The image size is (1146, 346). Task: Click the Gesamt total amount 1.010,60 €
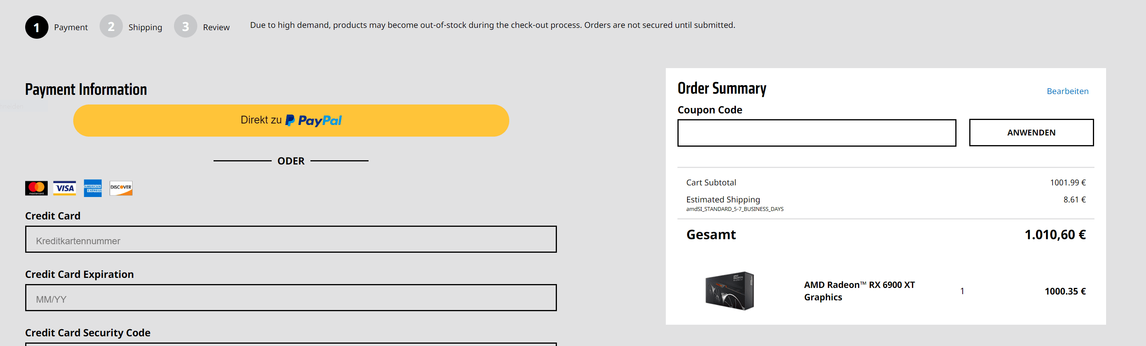point(1055,235)
